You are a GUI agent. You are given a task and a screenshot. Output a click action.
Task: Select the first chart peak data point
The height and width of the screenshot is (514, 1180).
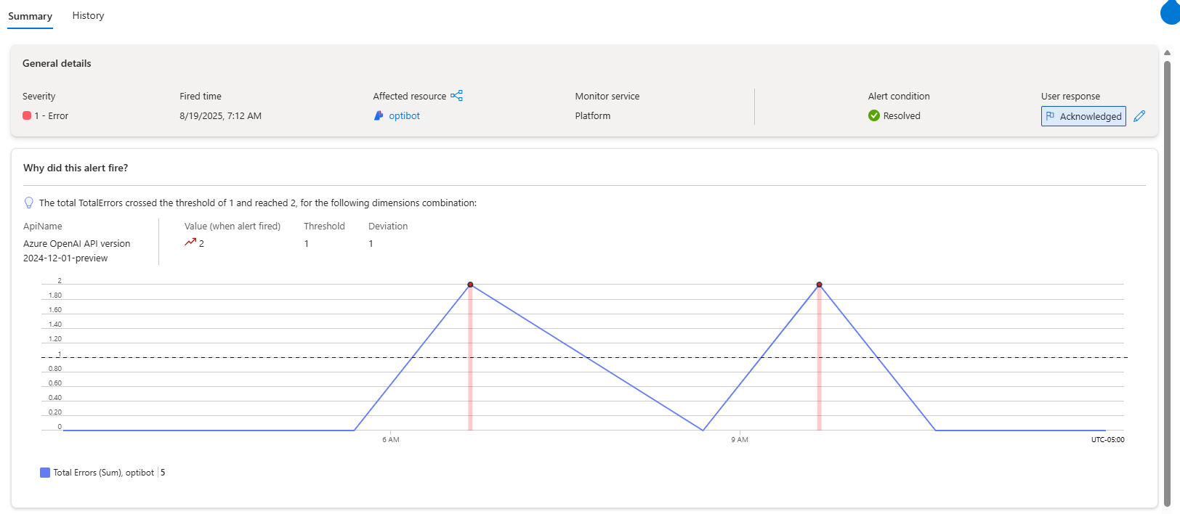[470, 285]
